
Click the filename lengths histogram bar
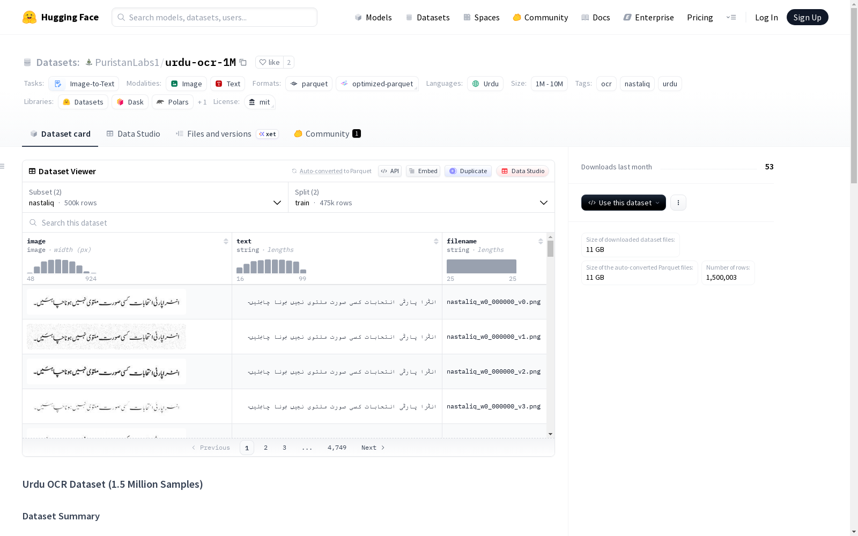point(482,266)
